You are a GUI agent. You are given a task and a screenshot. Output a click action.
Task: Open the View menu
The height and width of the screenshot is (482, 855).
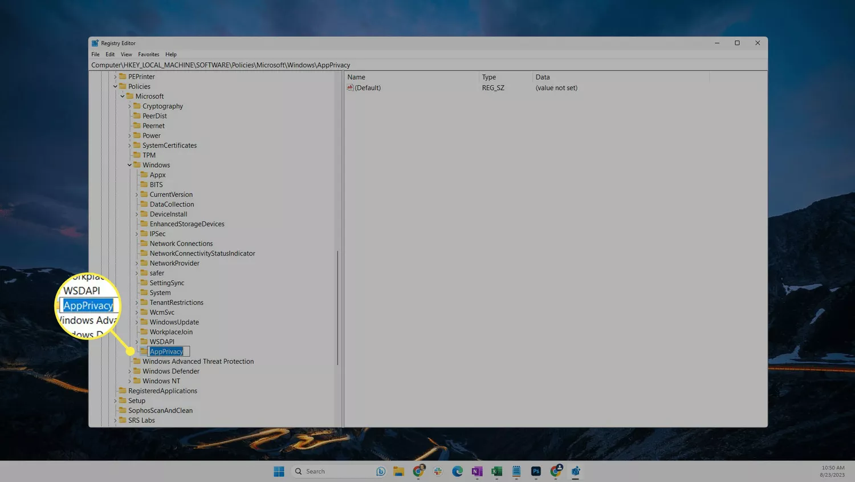click(126, 54)
